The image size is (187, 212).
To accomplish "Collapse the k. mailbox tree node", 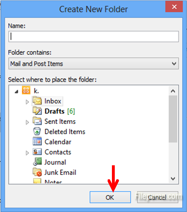I will pos(16,92).
